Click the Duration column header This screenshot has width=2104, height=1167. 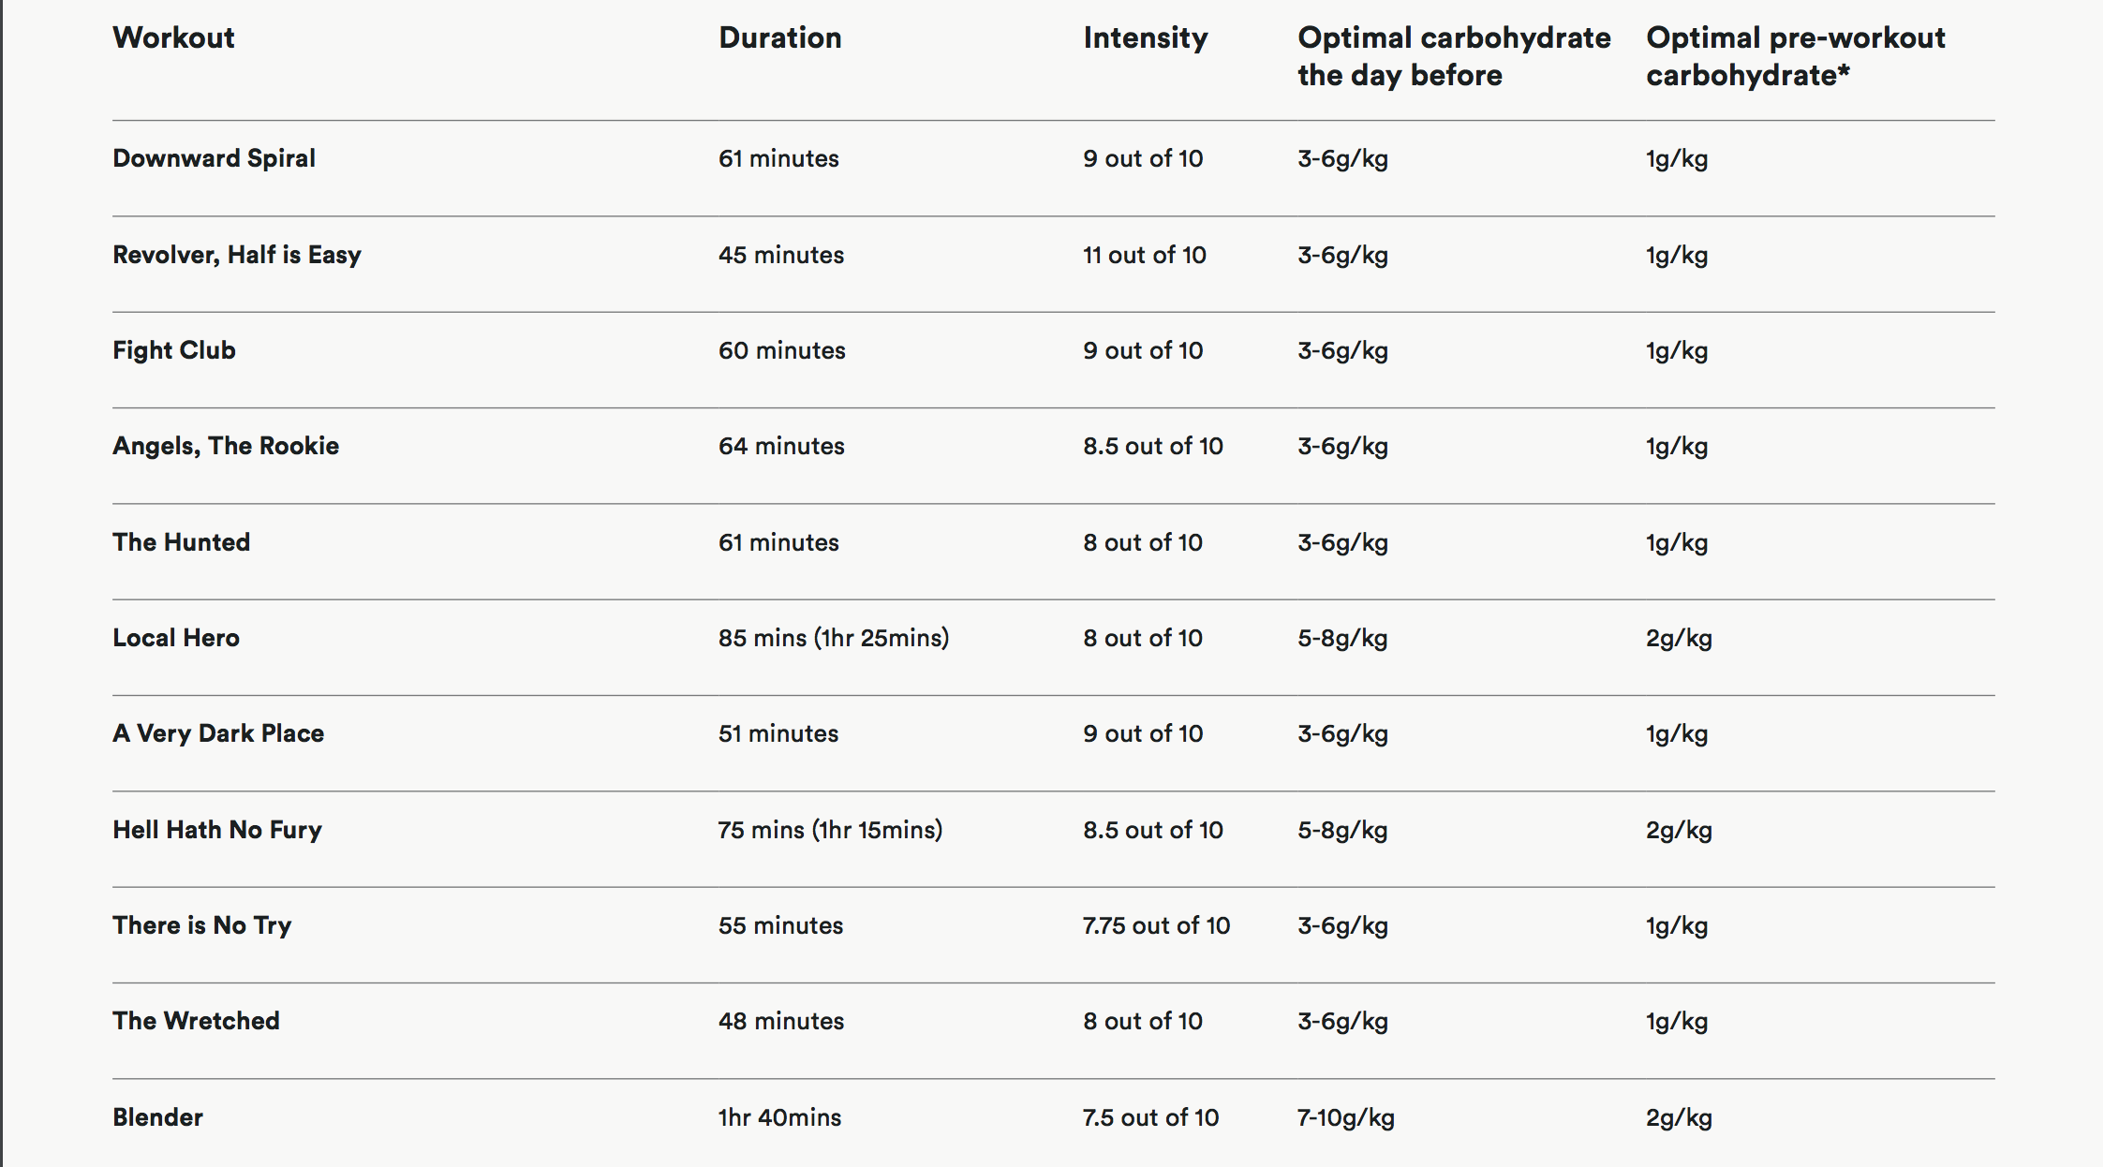pos(779,38)
